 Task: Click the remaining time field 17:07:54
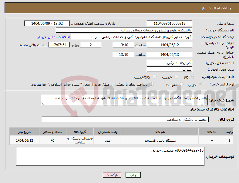click(x=59, y=45)
